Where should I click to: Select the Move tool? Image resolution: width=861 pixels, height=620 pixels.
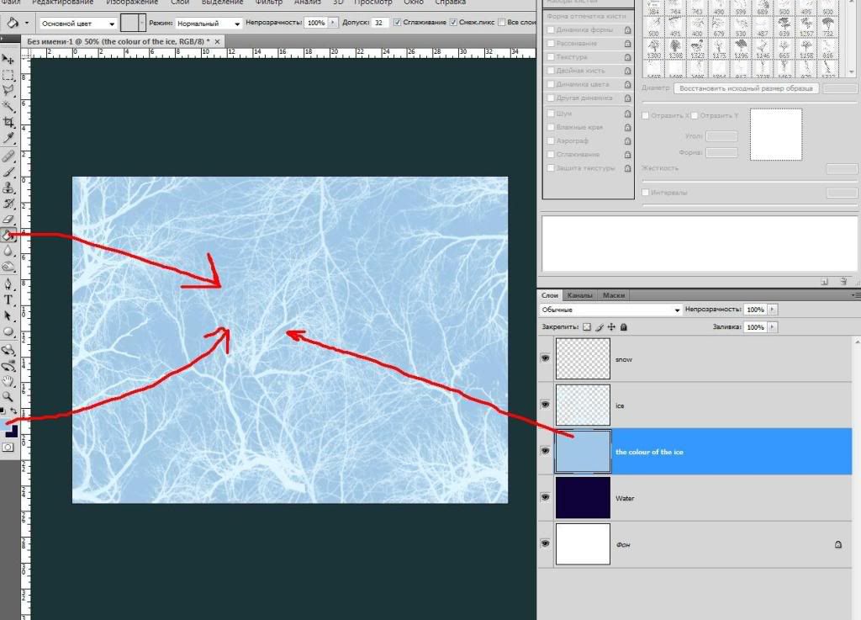pyautogui.click(x=8, y=59)
